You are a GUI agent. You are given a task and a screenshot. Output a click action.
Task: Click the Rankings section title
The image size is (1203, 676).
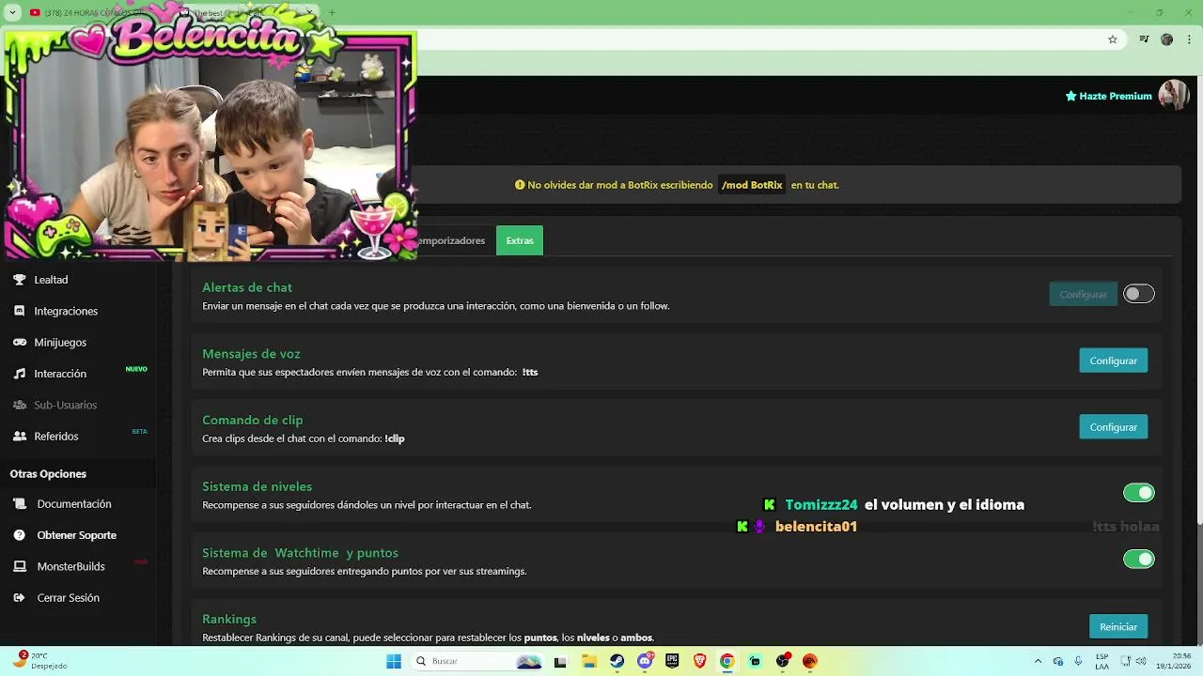229,619
